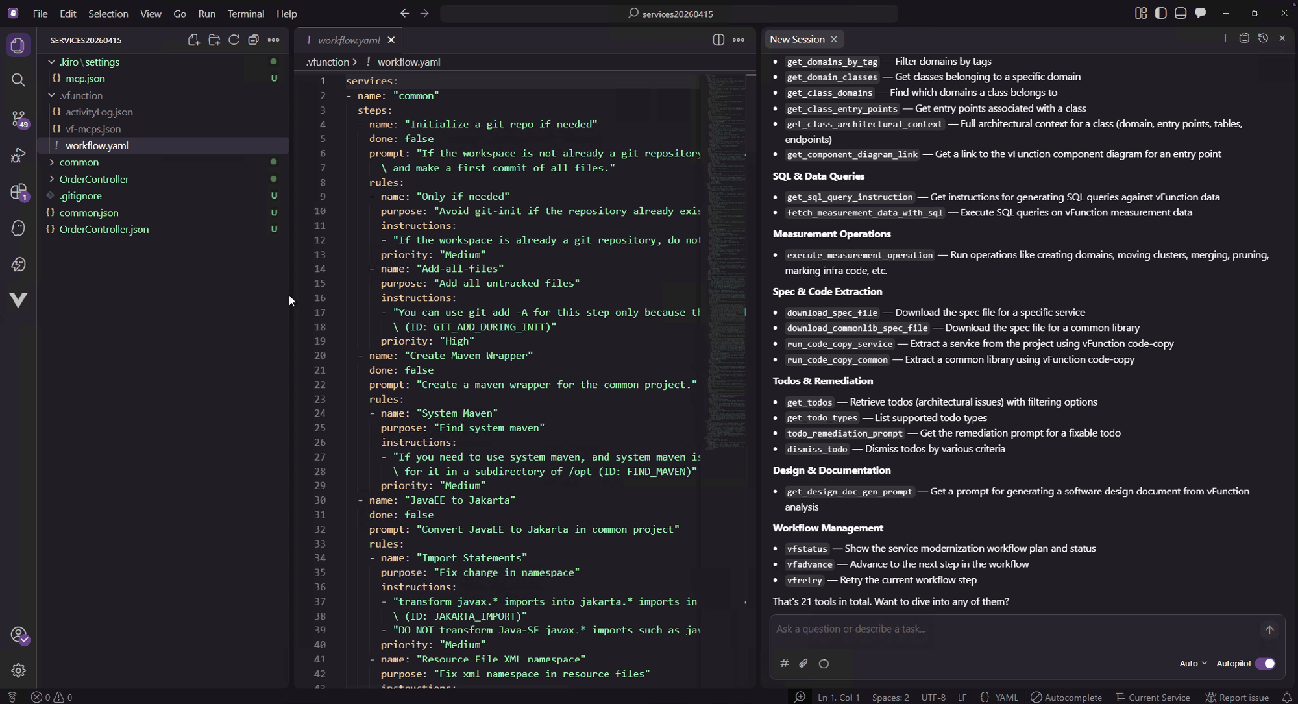Image resolution: width=1298 pixels, height=704 pixels.
Task: Select the New Session chat tab
Action: [x=797, y=39]
